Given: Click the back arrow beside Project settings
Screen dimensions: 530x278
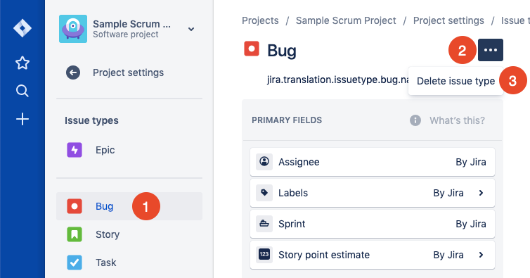Looking at the screenshot, I should (x=73, y=72).
